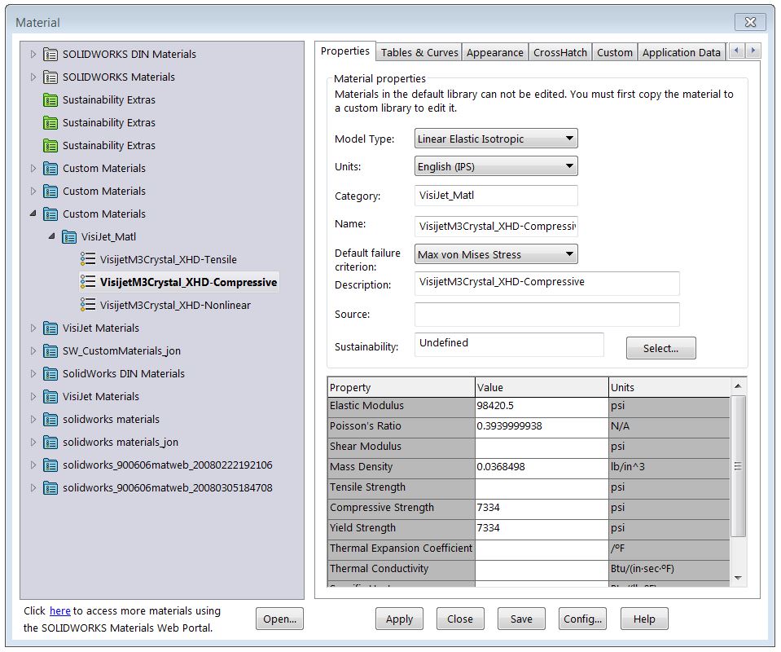This screenshot has width=781, height=652.
Task: Open the Application Data tab
Action: [681, 52]
